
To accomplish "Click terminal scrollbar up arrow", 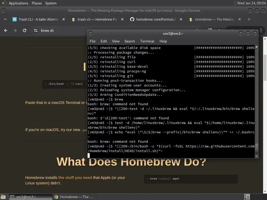I will click(x=257, y=47).
